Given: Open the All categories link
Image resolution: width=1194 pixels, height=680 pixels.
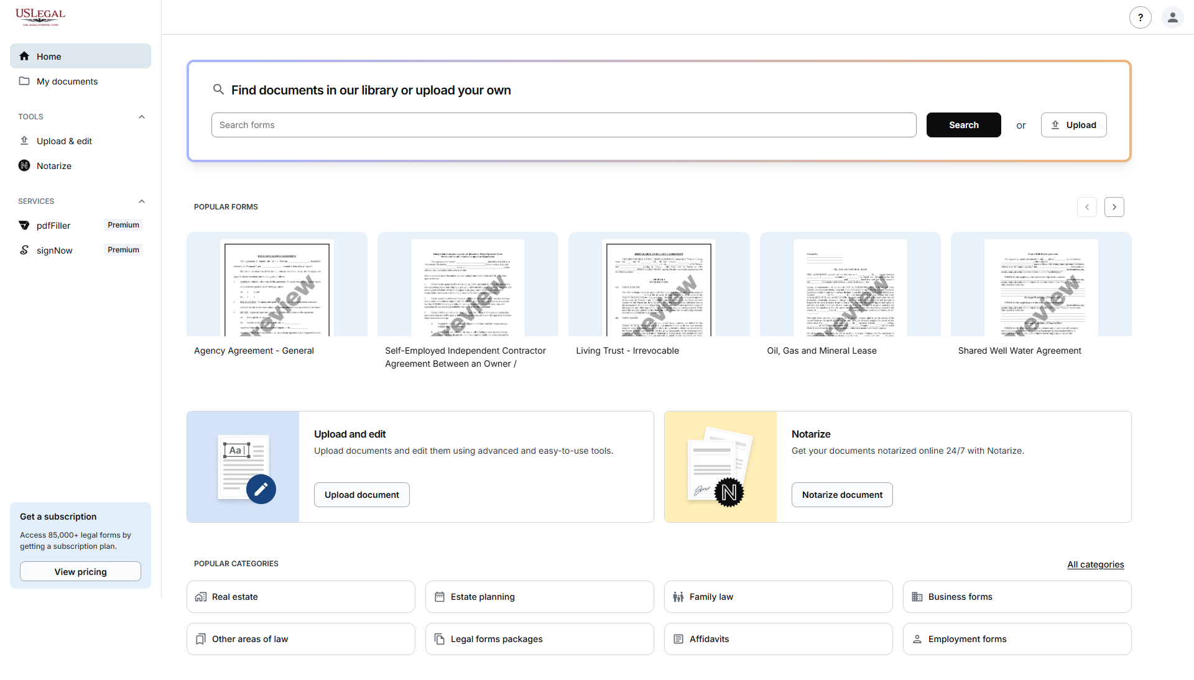Looking at the screenshot, I should pos(1095,564).
